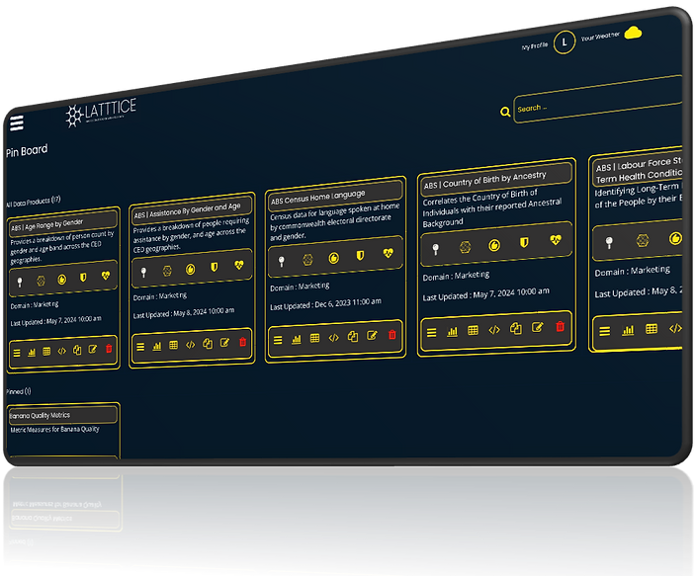Screen dimensions: 697x576
Task: Click the red trash icon on the Country of Birth by Ancestry card
Action: pyautogui.click(x=561, y=326)
